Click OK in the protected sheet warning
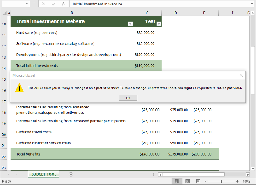The image size is (256, 185). click(128, 98)
